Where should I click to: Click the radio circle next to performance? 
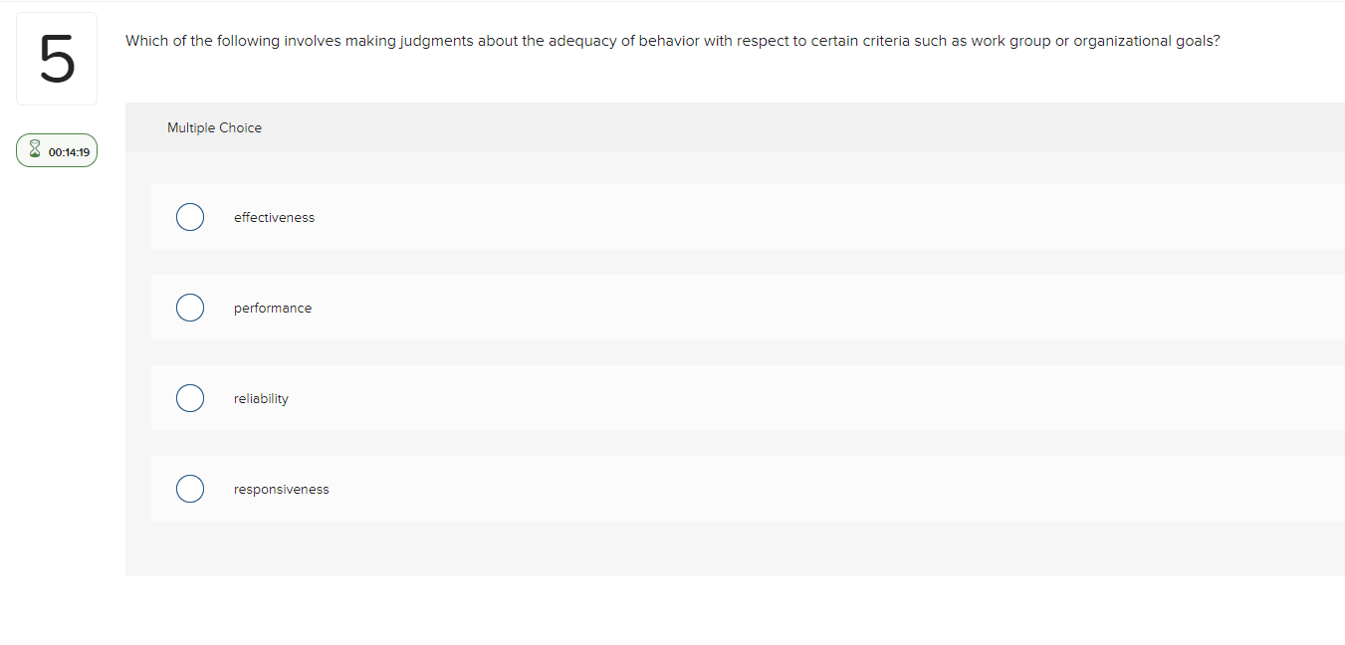(190, 308)
